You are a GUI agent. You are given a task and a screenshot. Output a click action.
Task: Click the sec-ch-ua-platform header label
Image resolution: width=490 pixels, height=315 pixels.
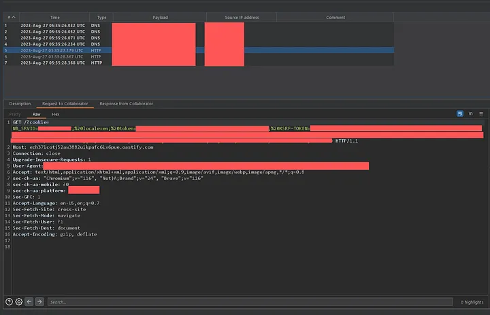pos(39,191)
